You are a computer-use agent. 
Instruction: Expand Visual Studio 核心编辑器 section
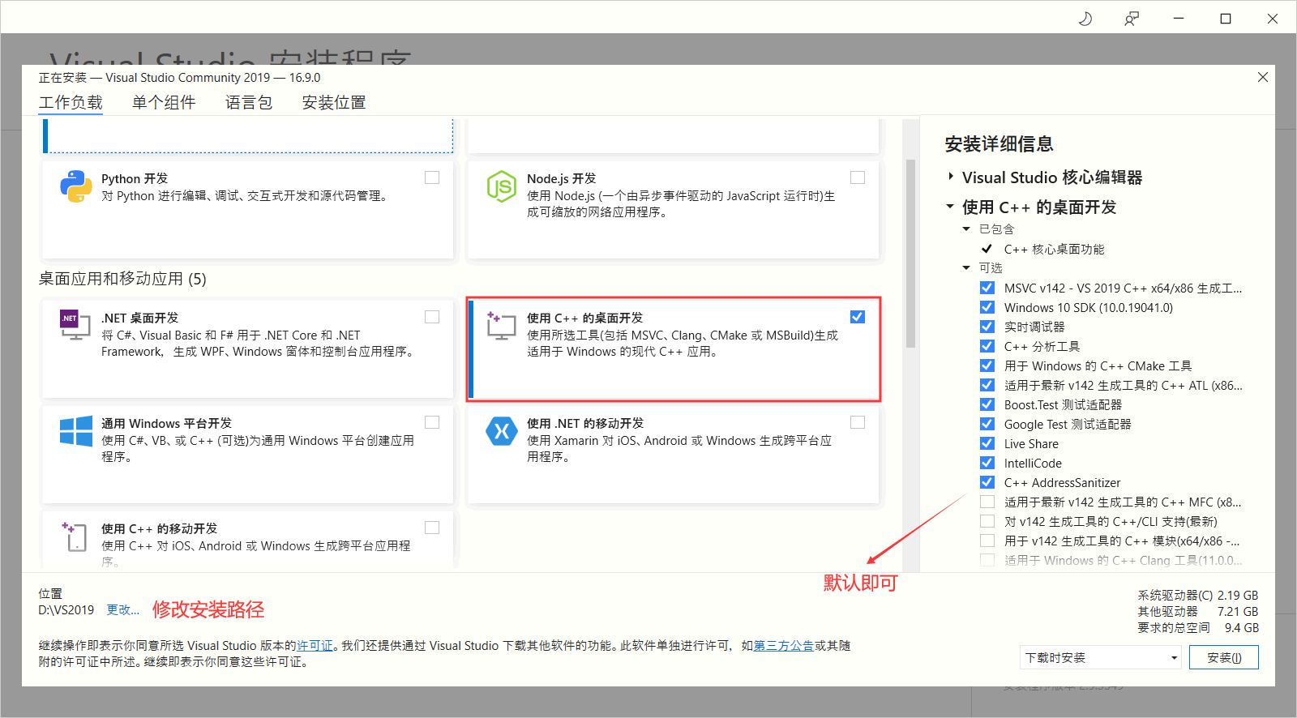pyautogui.click(x=951, y=177)
